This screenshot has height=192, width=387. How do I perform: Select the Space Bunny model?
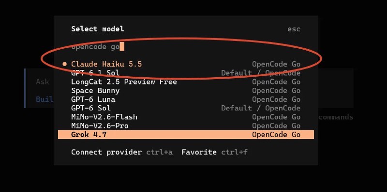tap(186, 91)
